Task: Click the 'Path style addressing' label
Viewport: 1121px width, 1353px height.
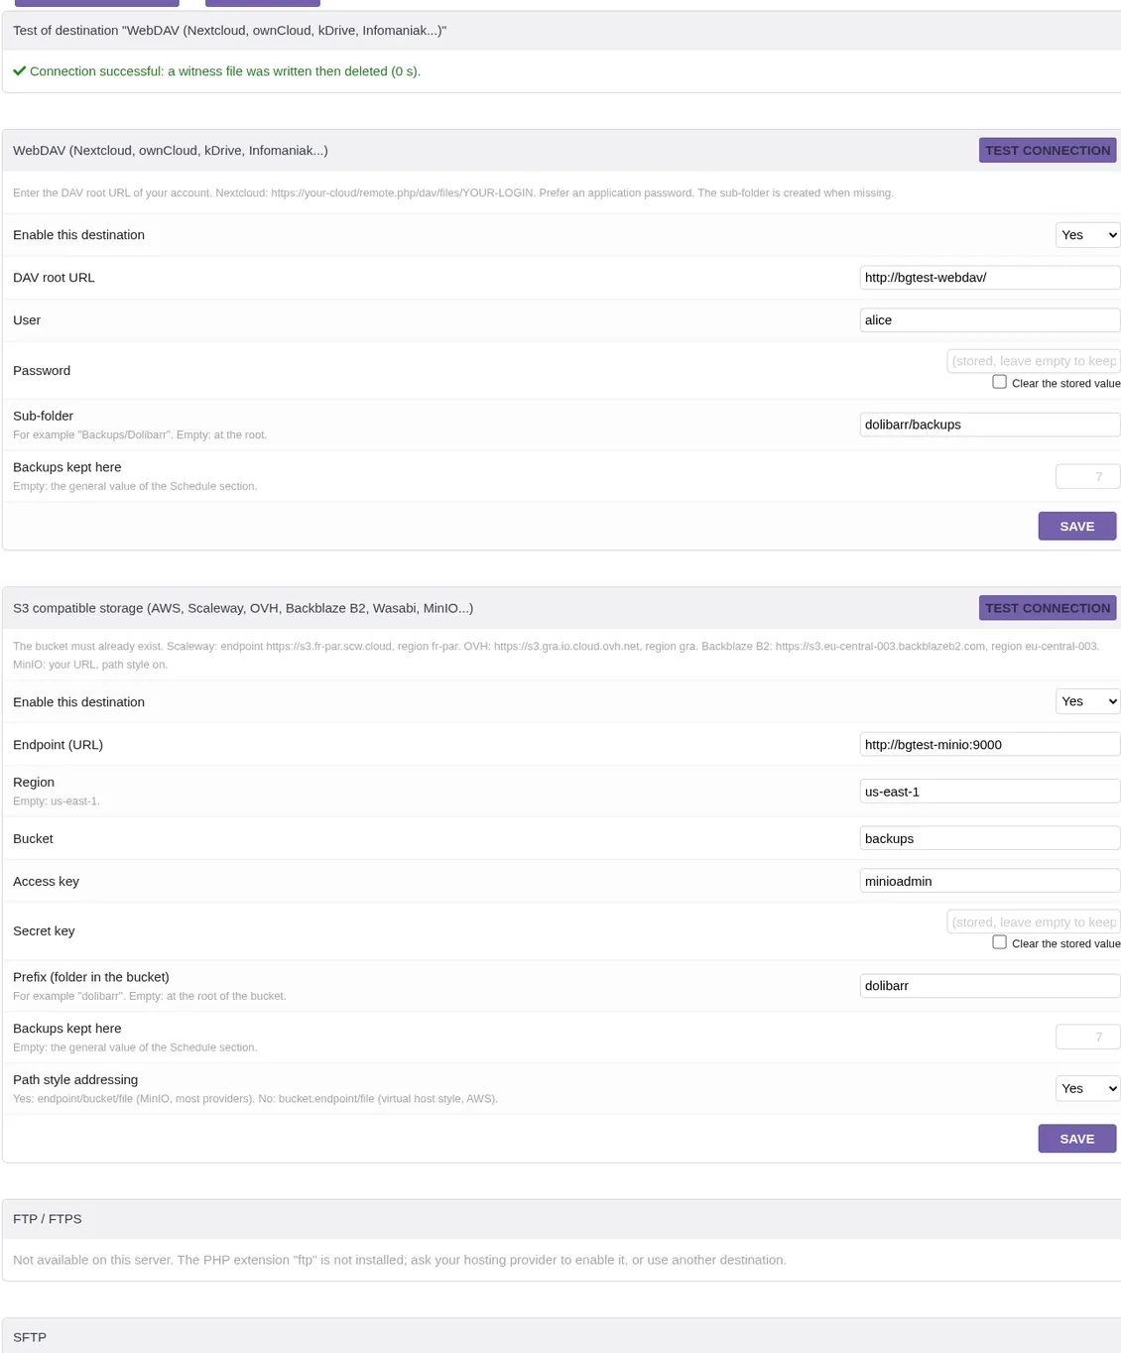Action: pyautogui.click(x=75, y=1080)
